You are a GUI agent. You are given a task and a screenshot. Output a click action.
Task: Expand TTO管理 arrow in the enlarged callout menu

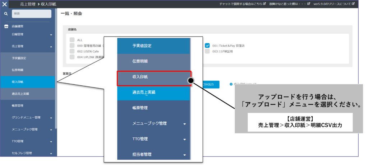pyautogui.click(x=185, y=140)
